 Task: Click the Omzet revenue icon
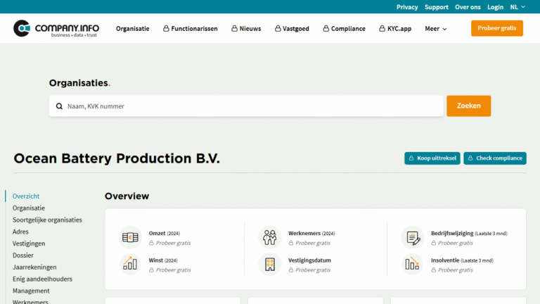(130, 238)
